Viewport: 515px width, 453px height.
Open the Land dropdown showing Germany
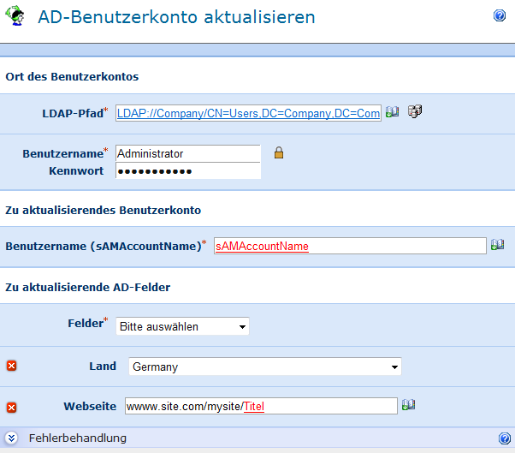pyautogui.click(x=265, y=367)
